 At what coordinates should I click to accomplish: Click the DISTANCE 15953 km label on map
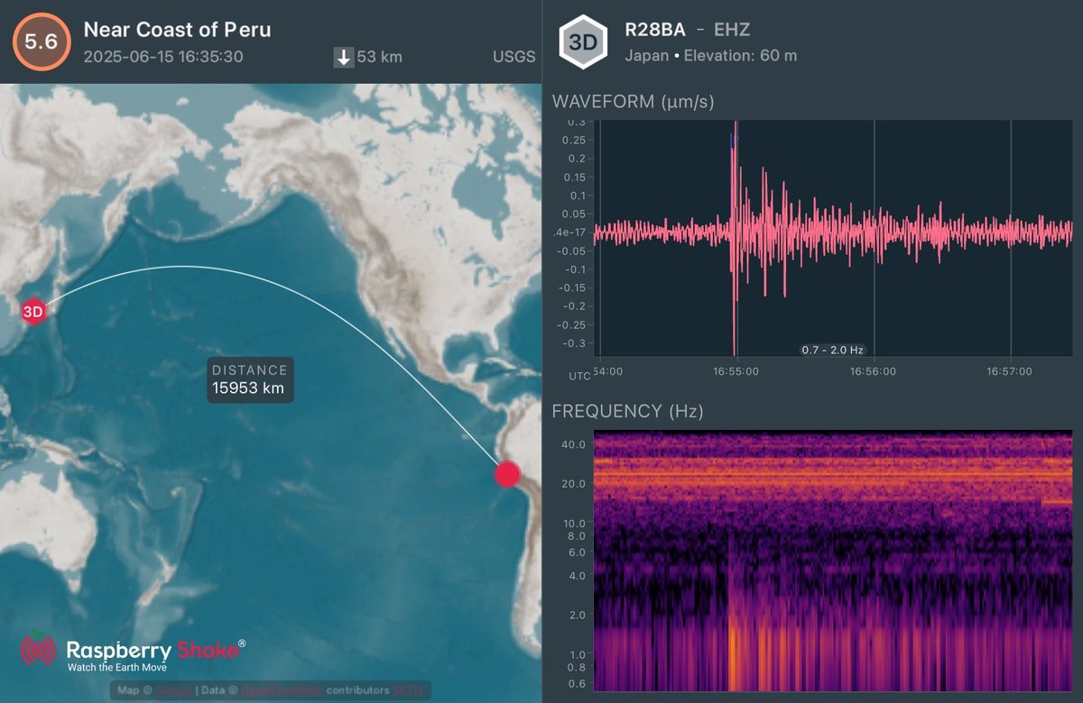(x=251, y=379)
